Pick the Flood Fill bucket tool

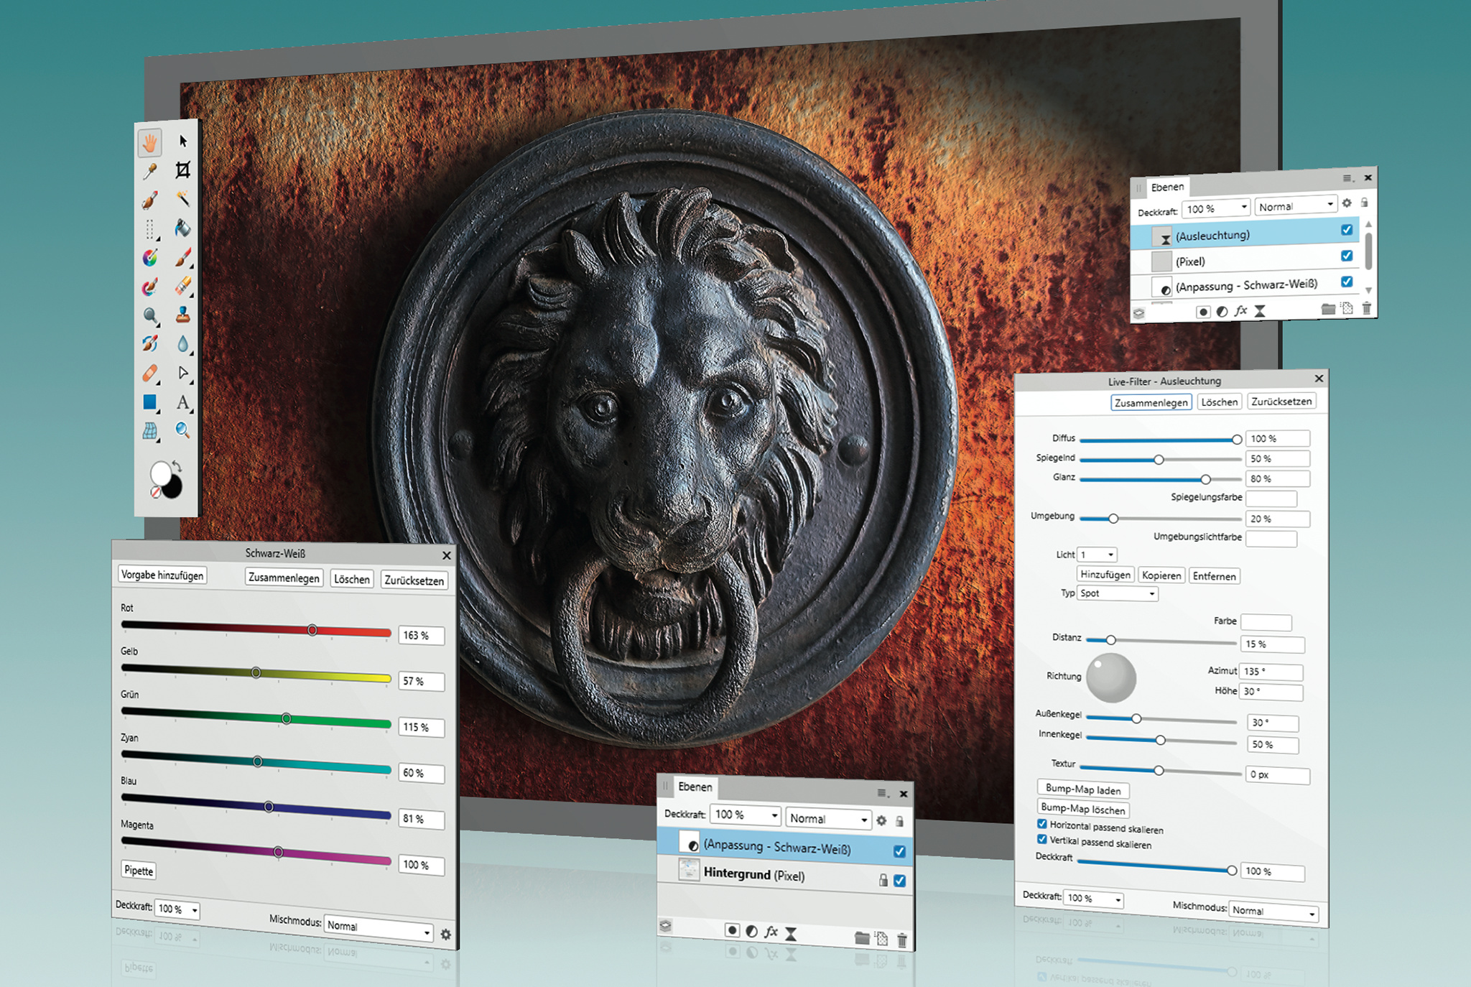pos(182,228)
